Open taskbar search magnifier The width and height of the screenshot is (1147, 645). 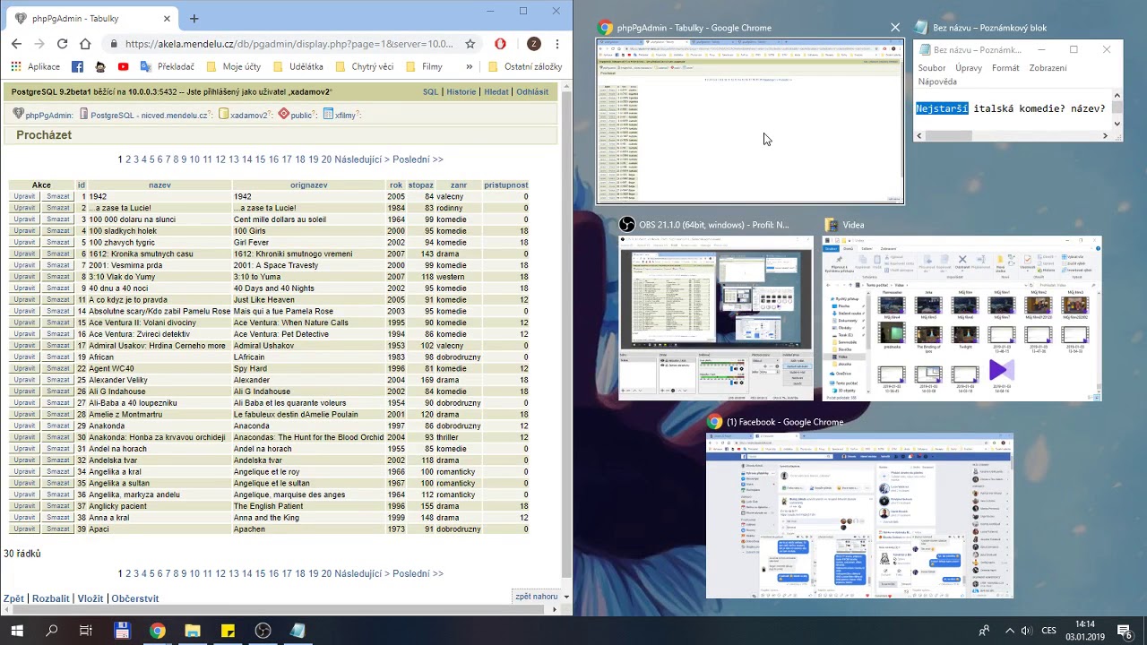click(52, 631)
